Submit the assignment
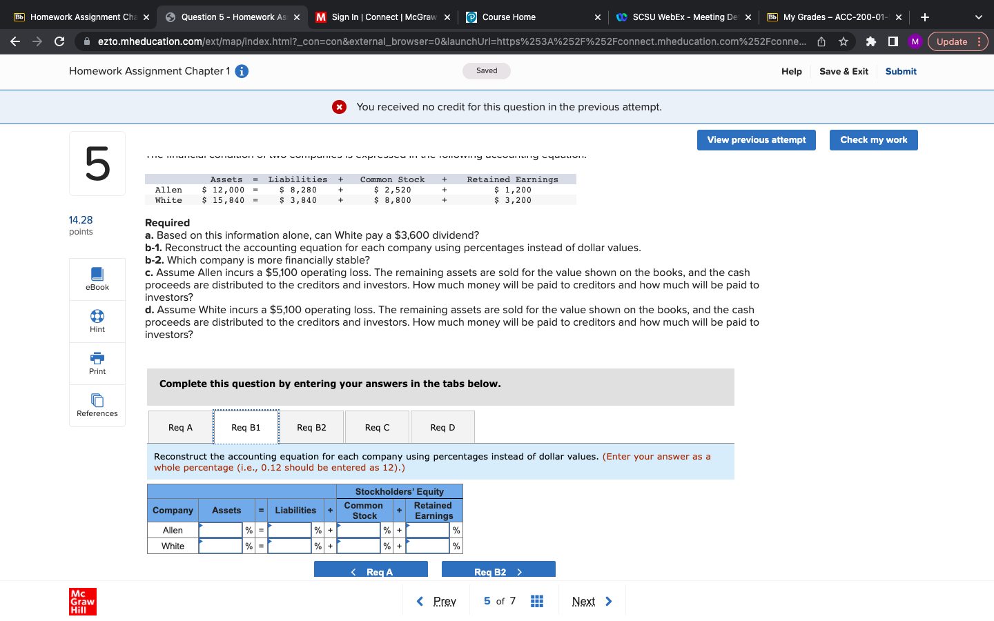Screen dimensions: 994x621 (x=901, y=71)
